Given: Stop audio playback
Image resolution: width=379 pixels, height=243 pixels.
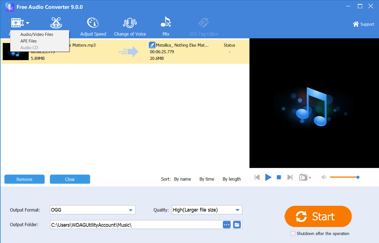Looking at the screenshot, I should tap(279, 177).
